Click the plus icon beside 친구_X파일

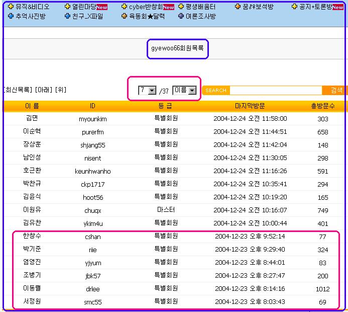coord(68,16)
